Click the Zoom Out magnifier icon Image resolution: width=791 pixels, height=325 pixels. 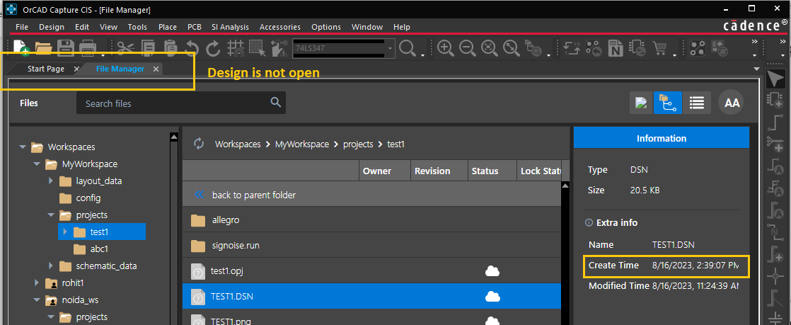(467, 48)
